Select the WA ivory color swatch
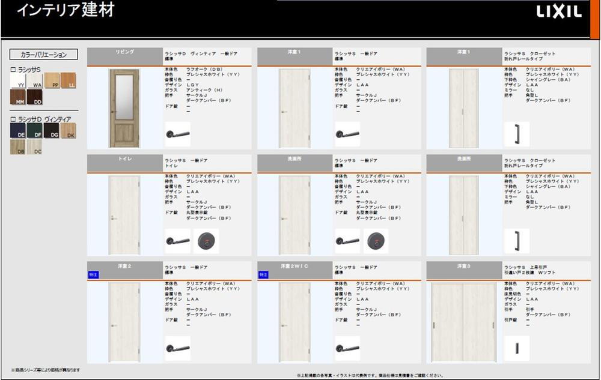601x380 pixels. point(34,80)
